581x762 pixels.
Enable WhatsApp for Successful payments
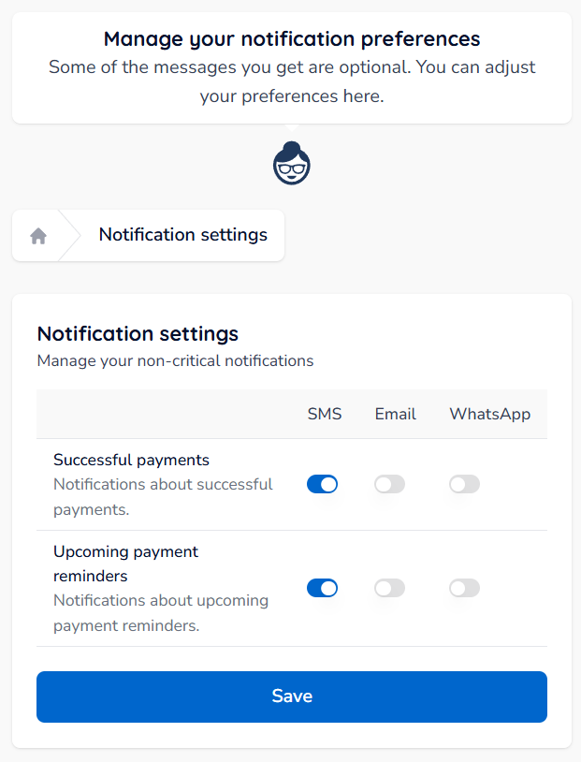(x=464, y=484)
